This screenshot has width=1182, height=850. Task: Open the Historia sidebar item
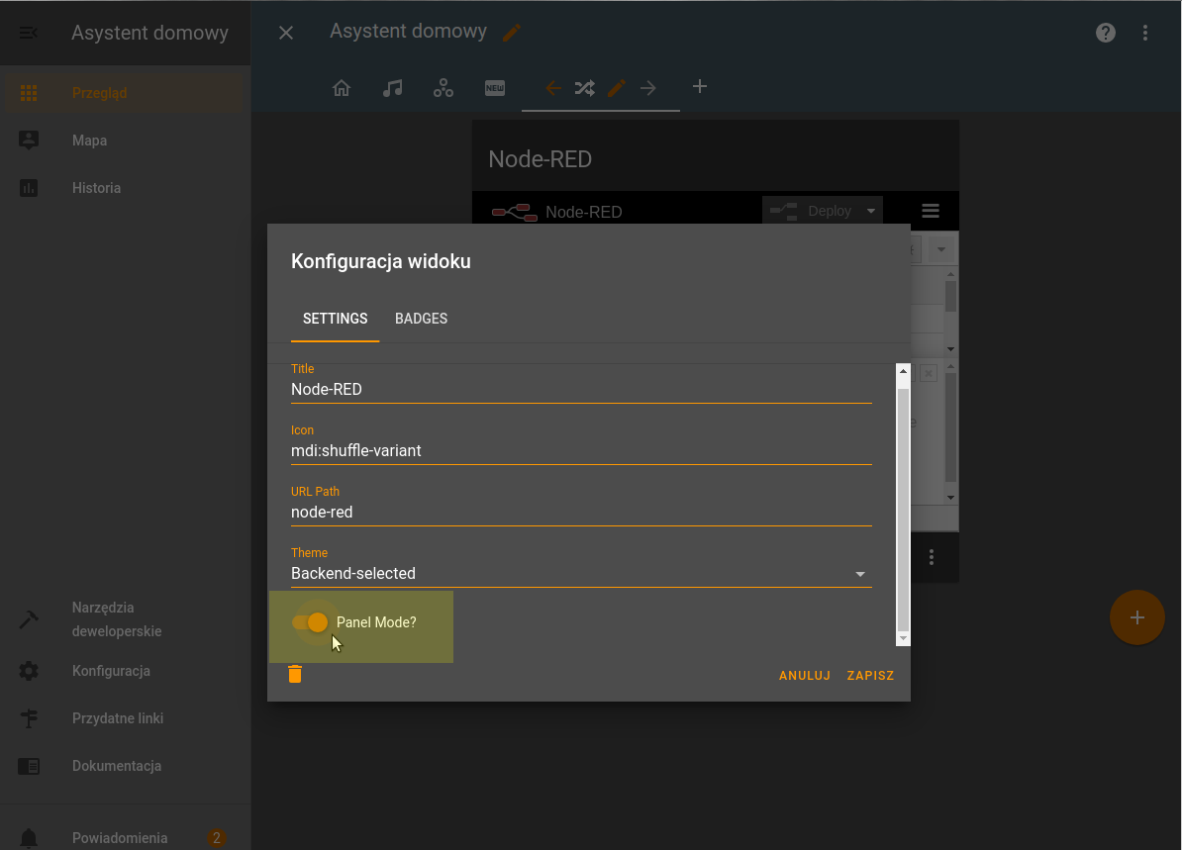tap(125, 188)
